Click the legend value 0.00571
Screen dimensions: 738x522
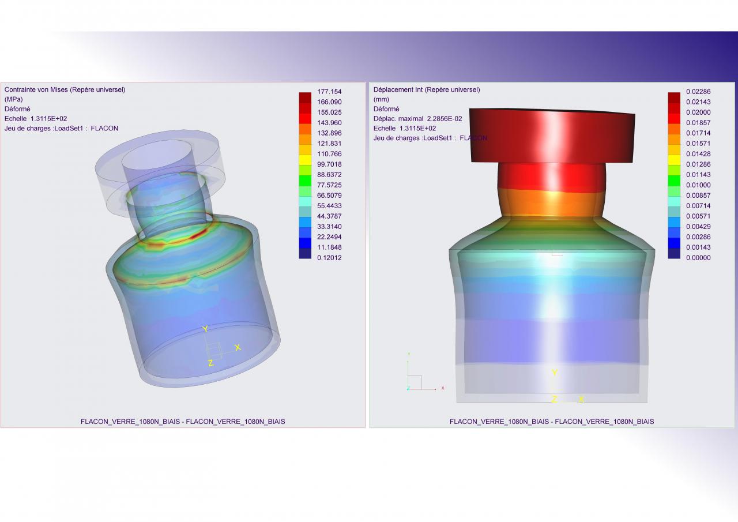click(698, 216)
